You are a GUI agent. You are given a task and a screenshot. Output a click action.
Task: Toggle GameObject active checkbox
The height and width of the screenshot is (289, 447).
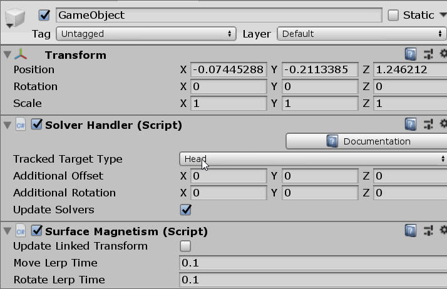click(x=44, y=15)
